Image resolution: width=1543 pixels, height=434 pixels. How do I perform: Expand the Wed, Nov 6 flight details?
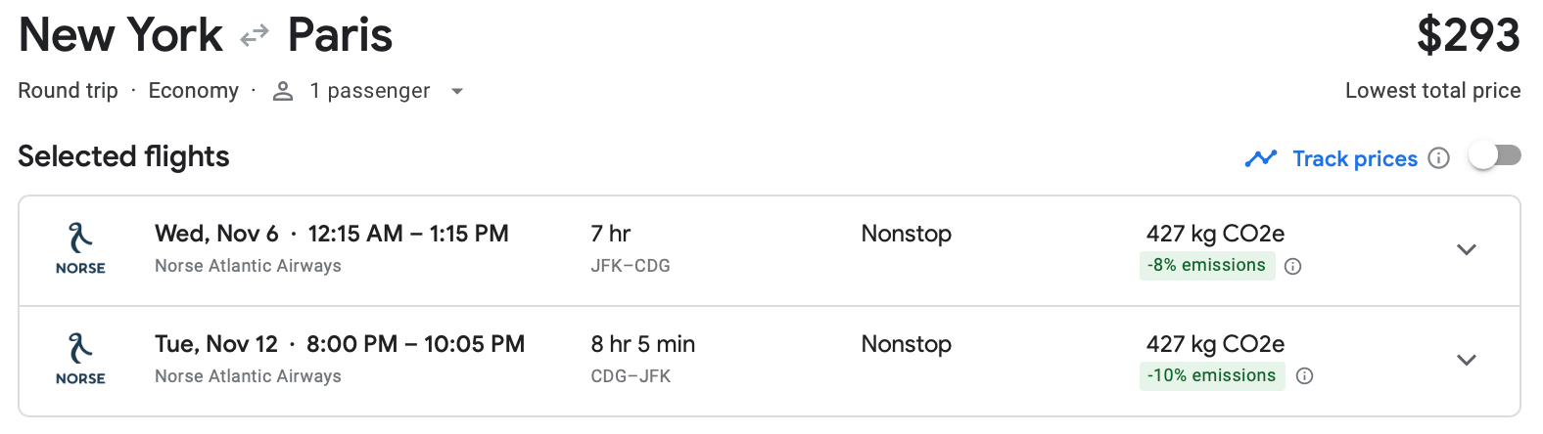click(1466, 249)
